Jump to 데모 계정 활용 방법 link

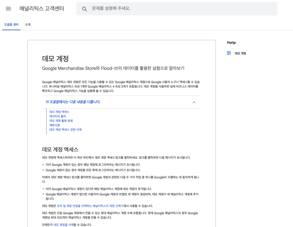[61, 121]
